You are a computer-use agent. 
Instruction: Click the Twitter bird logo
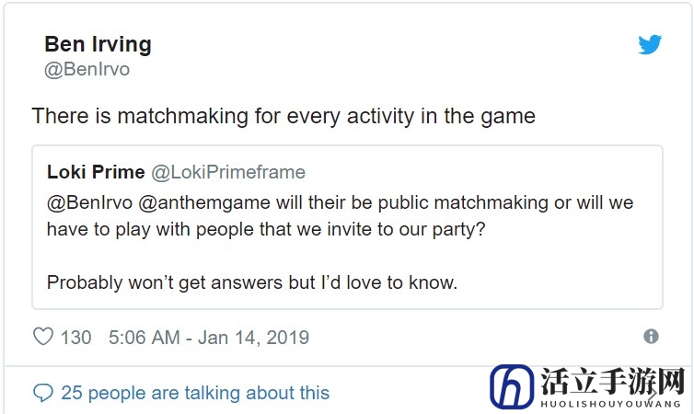point(650,44)
